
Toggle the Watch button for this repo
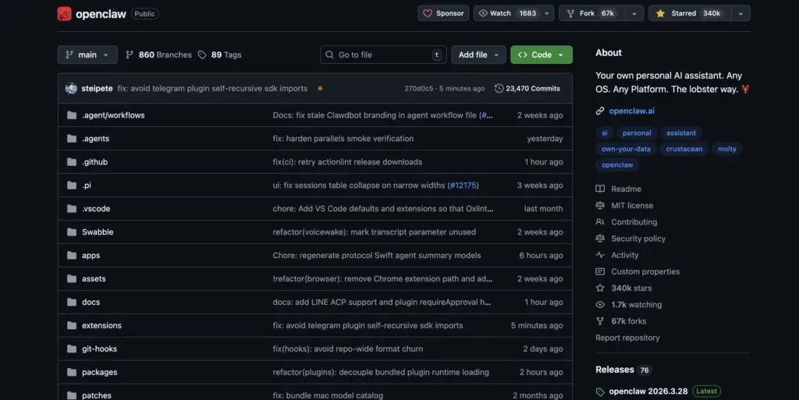[507, 13]
